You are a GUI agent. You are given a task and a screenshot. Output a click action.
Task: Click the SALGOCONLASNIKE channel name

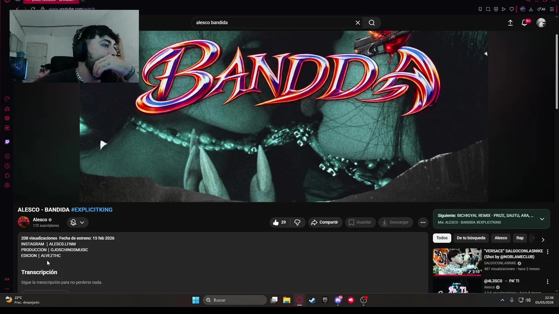pos(500,263)
